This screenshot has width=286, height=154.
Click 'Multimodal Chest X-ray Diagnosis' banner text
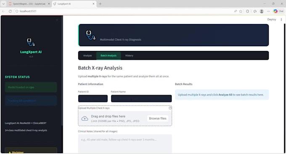point(121,40)
